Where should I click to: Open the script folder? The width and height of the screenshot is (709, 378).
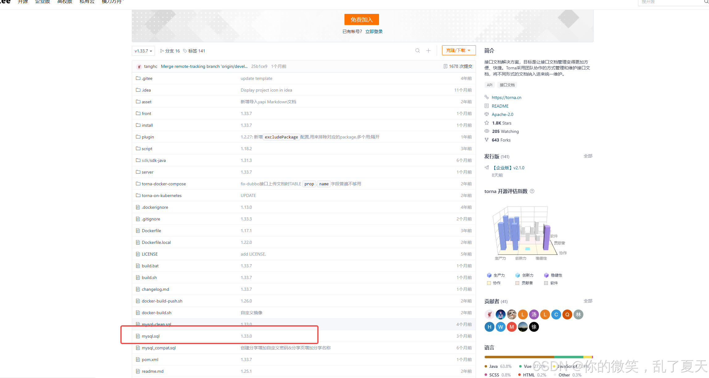coord(147,149)
